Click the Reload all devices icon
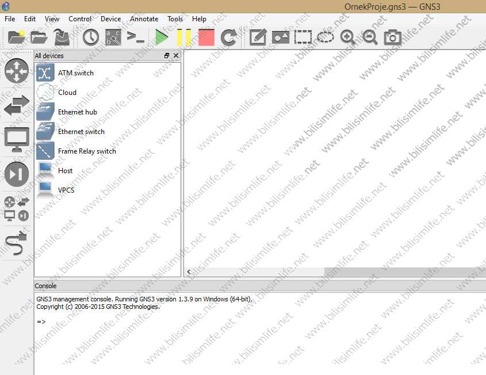This screenshot has width=486, height=375. (228, 38)
